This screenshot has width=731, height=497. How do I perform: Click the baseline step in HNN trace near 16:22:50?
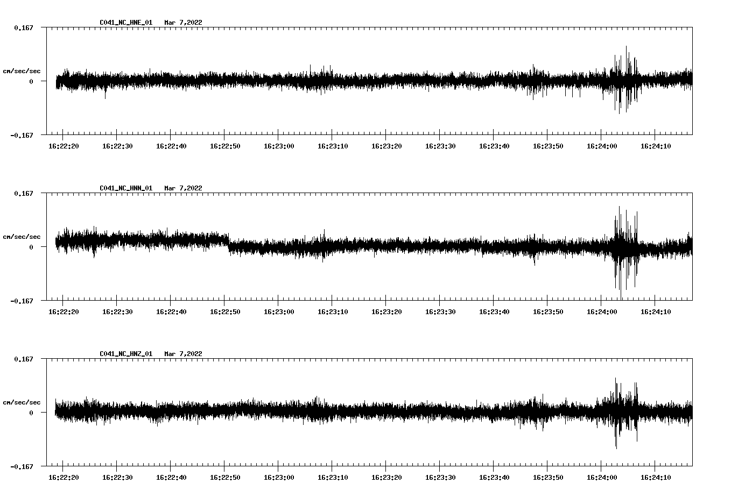[x=229, y=243]
